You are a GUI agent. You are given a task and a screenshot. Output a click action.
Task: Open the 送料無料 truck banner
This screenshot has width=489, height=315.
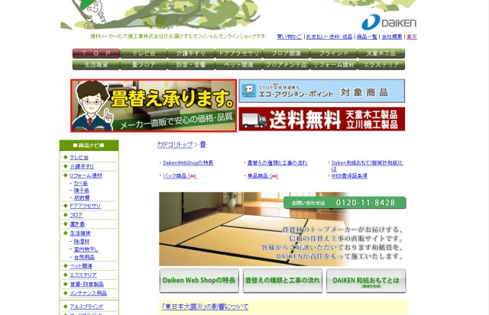point(322,119)
